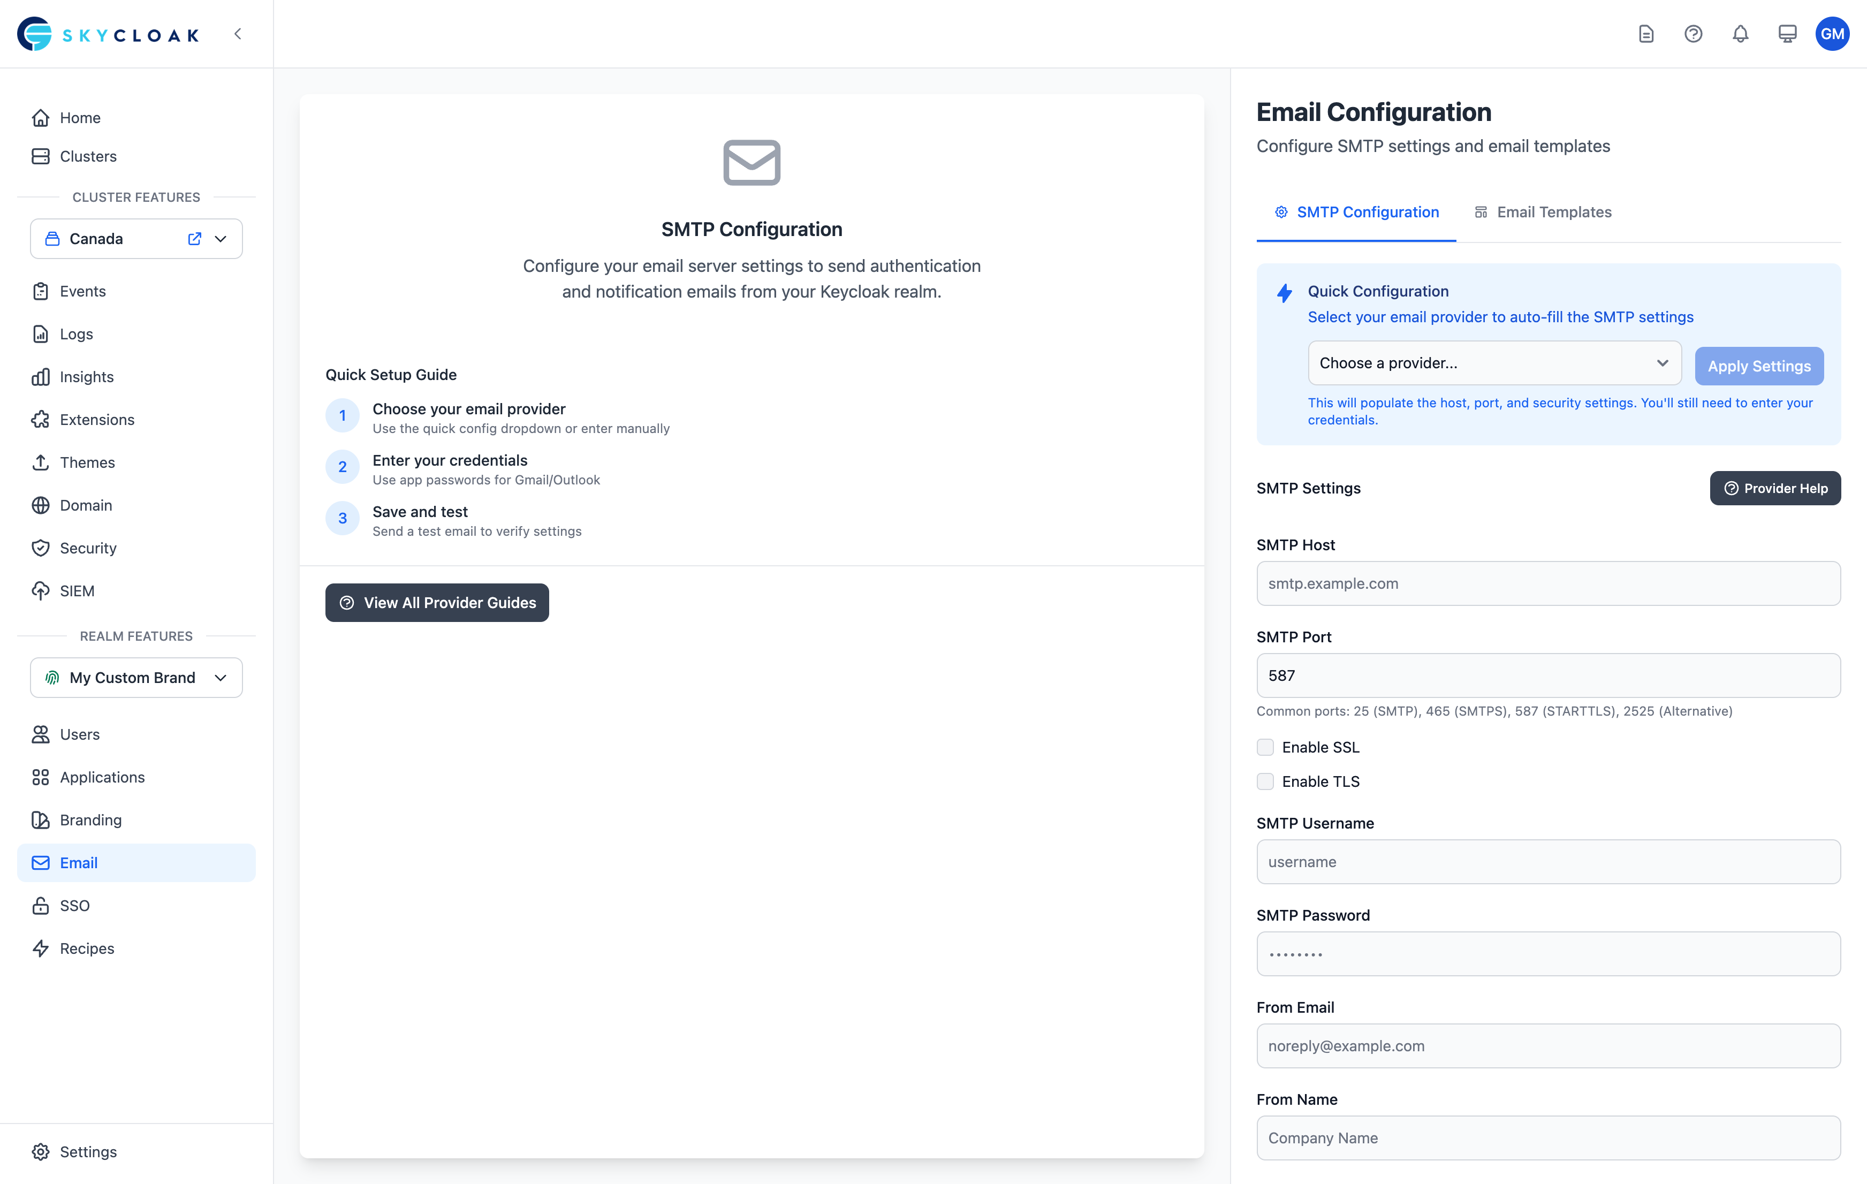1867x1184 pixels.
Task: Select the SIEM sidebar item
Action: tap(77, 590)
